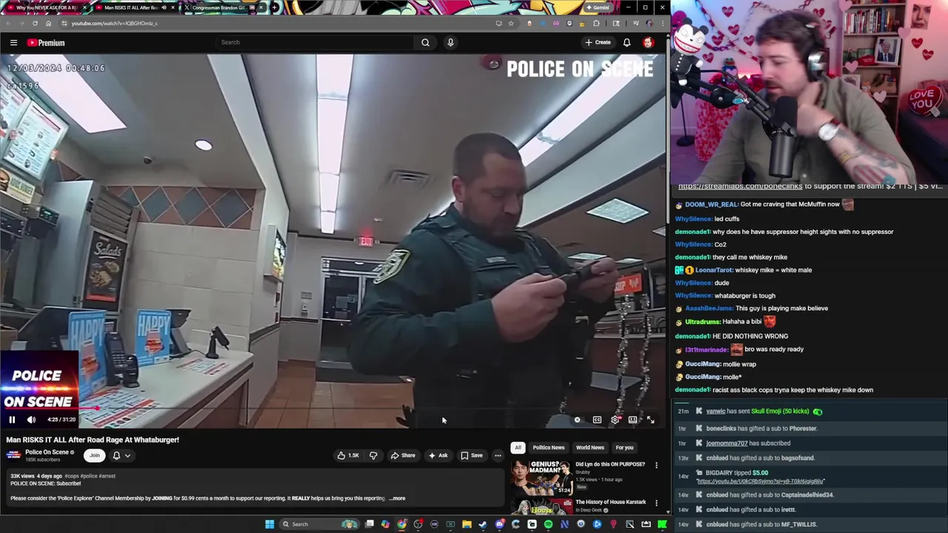Click the address bar URL
This screenshot has height=533, width=948.
(x=115, y=23)
